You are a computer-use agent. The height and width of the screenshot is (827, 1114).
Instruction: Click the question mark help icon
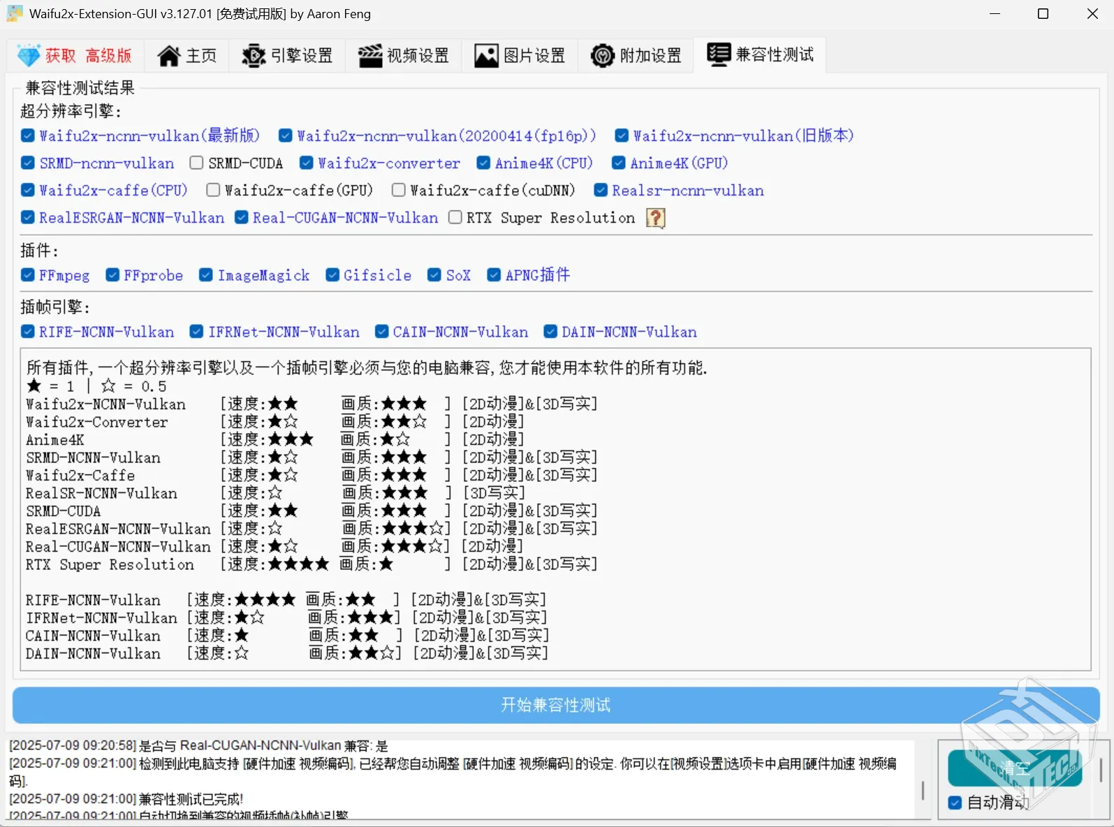pos(655,218)
